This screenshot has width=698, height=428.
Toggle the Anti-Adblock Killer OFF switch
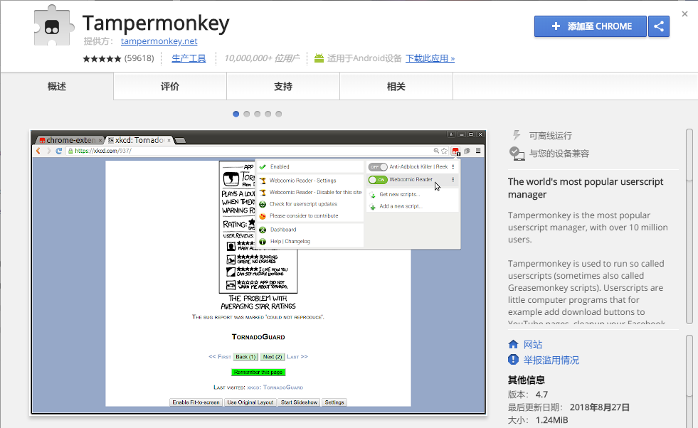click(378, 167)
